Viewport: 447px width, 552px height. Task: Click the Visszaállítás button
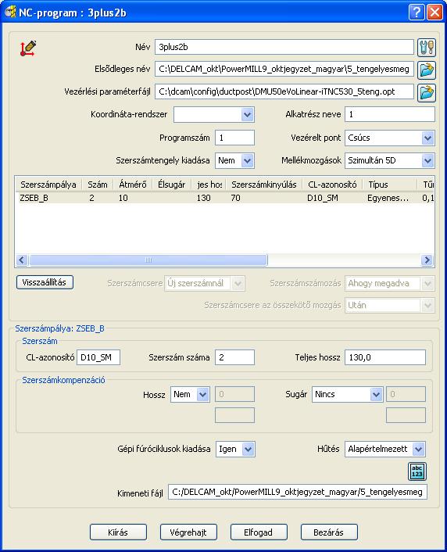click(x=45, y=282)
